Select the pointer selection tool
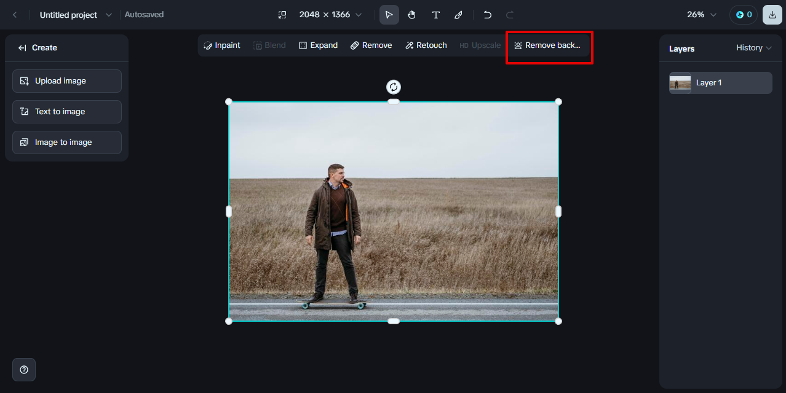The width and height of the screenshot is (786, 393). pyautogui.click(x=389, y=15)
